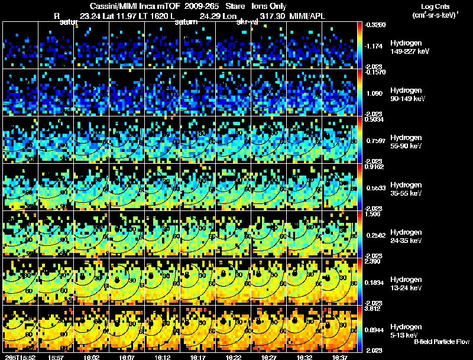Click the color scale bar for 149-227 keV
473x360 pixels.
359,46
